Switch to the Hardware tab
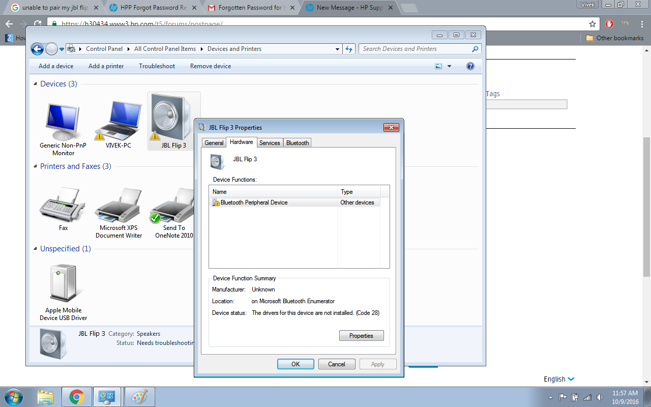The image size is (651, 407). [242, 142]
